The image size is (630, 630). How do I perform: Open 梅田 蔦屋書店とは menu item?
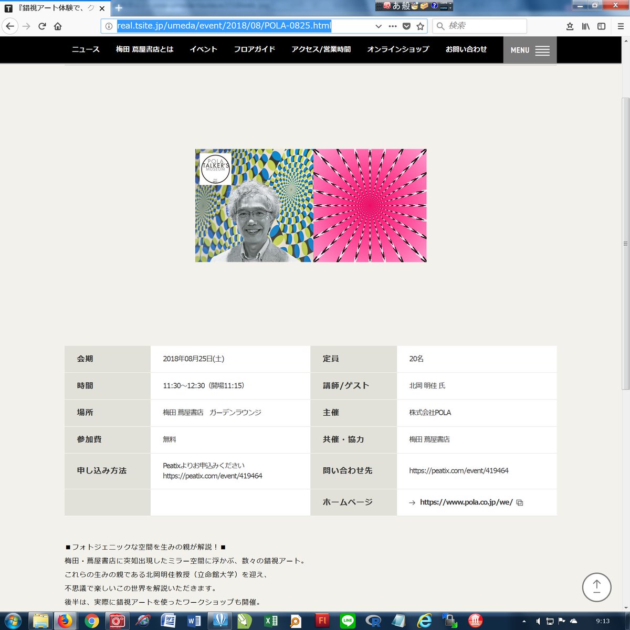tap(144, 49)
